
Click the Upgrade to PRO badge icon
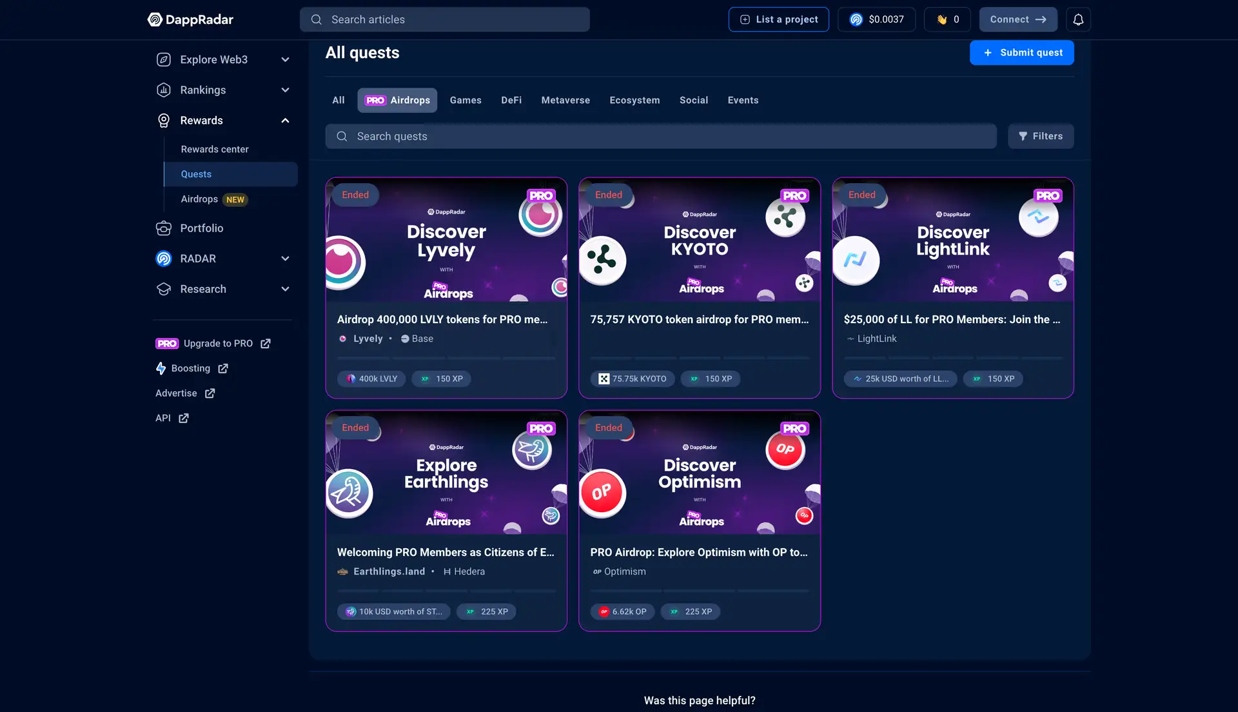point(167,344)
